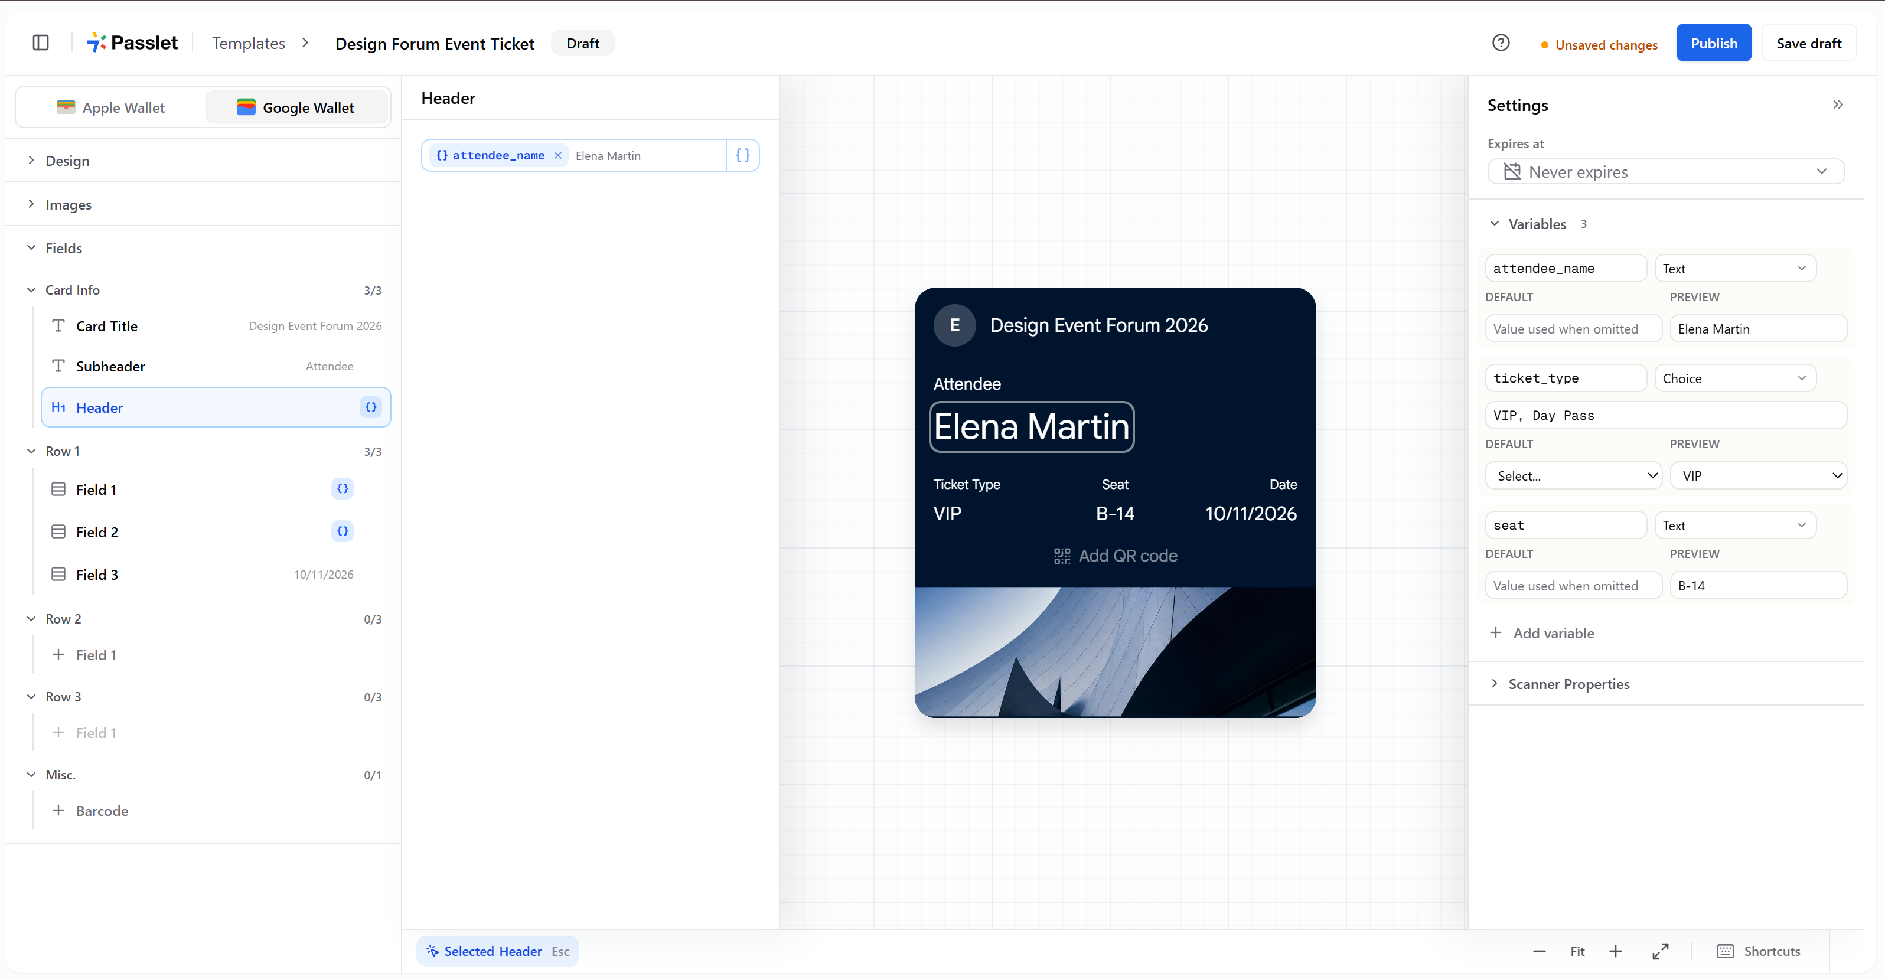Collapse the Row 2 group

pos(203,618)
